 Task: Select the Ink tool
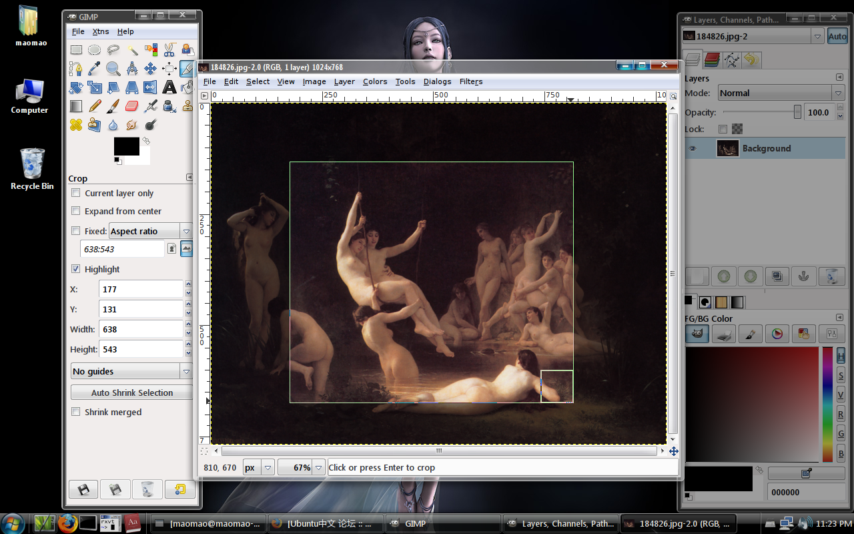169,106
